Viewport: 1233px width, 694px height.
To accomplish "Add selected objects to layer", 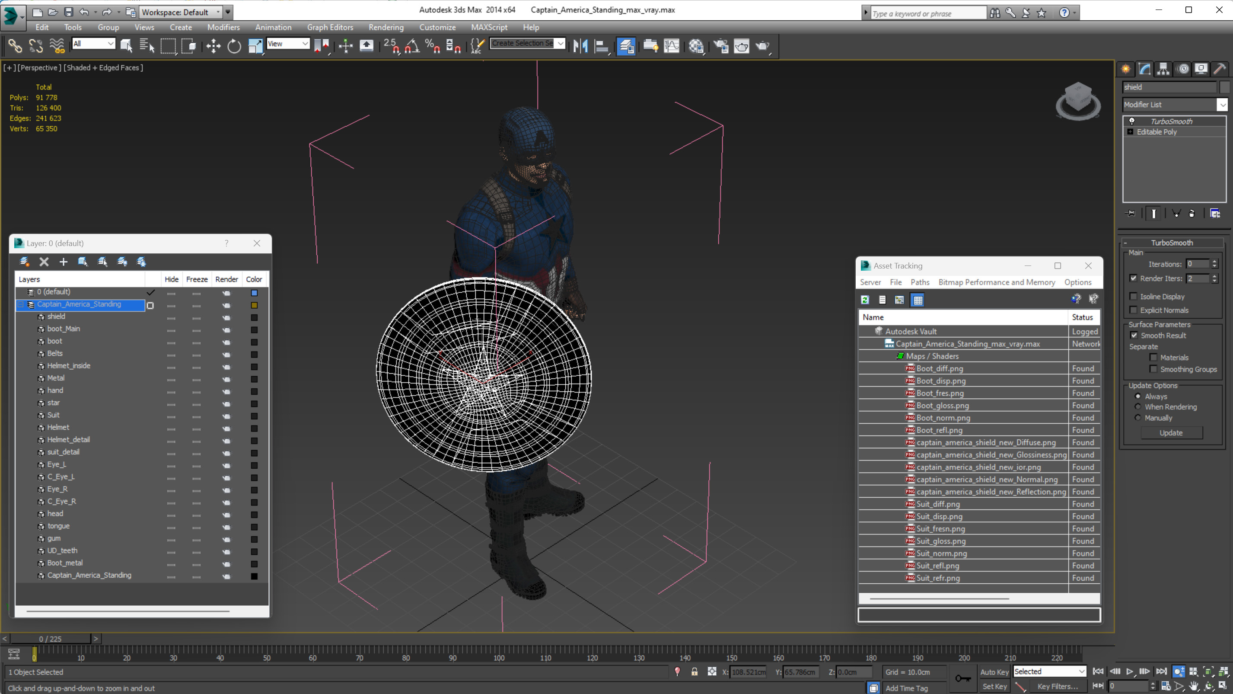I will pyautogui.click(x=63, y=262).
